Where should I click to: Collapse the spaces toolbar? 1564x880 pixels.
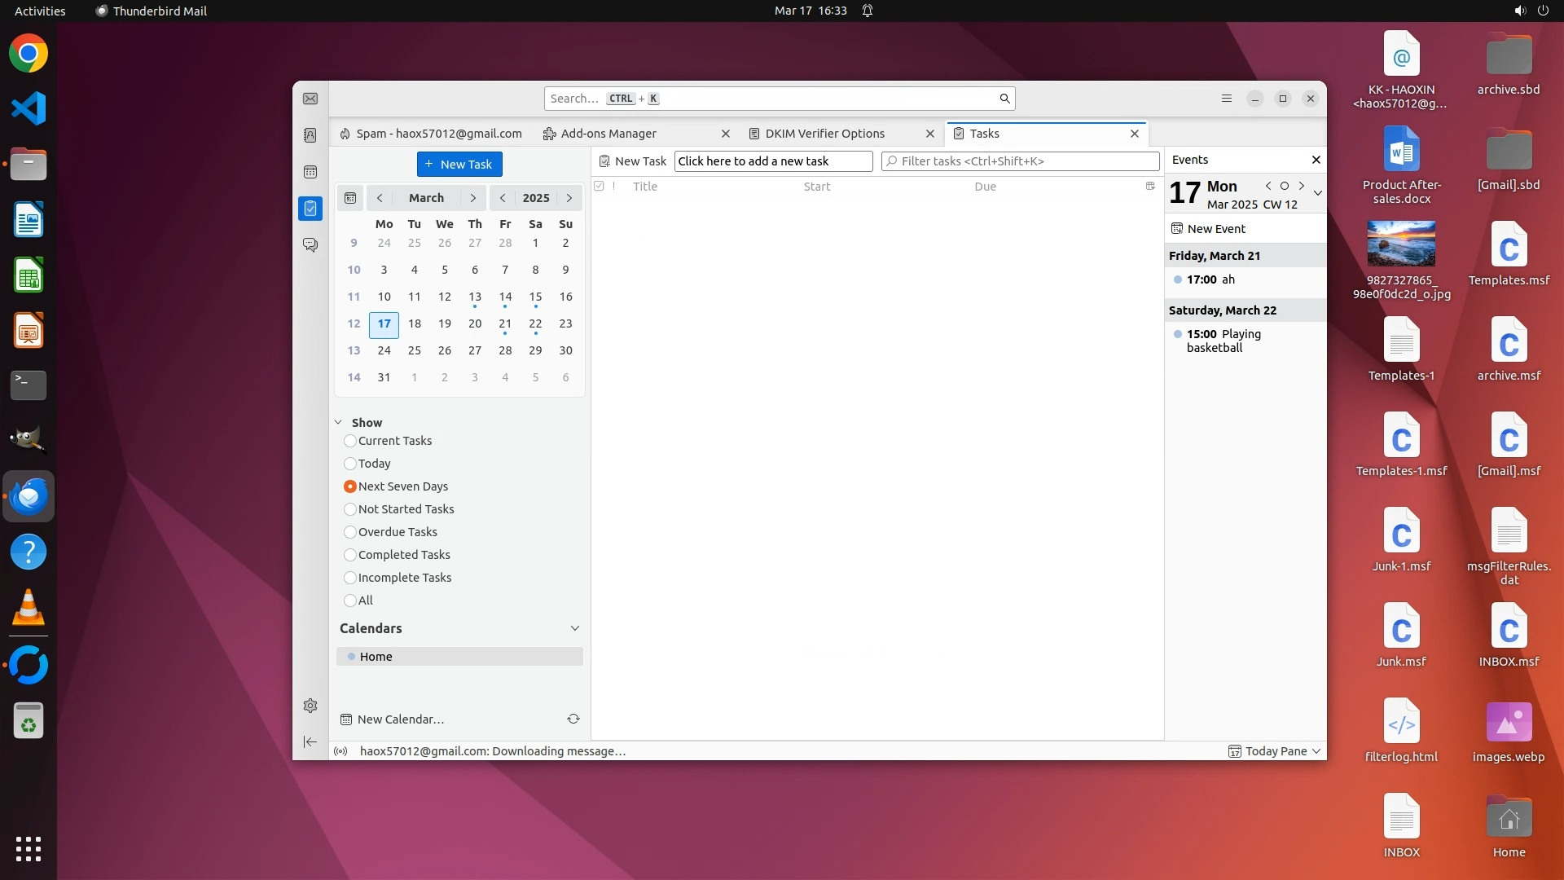click(x=310, y=741)
